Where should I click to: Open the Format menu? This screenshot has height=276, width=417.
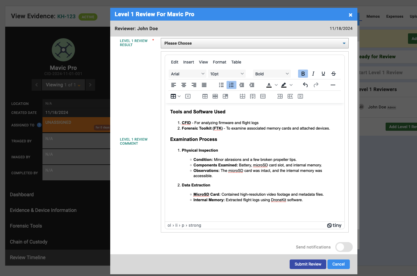[x=220, y=62]
